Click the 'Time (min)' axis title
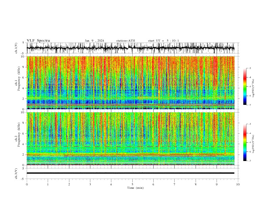This screenshot has width=268, height=207. coord(135,188)
